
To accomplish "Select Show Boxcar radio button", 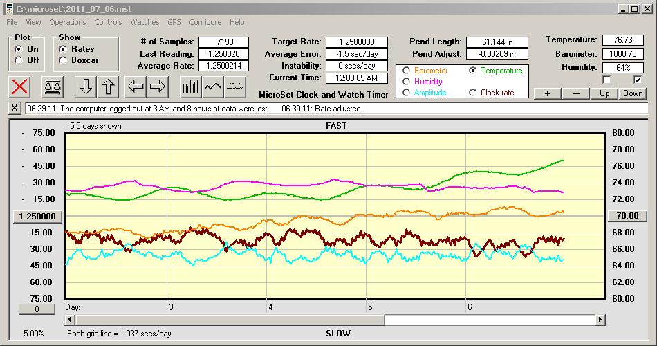I will click(x=63, y=60).
